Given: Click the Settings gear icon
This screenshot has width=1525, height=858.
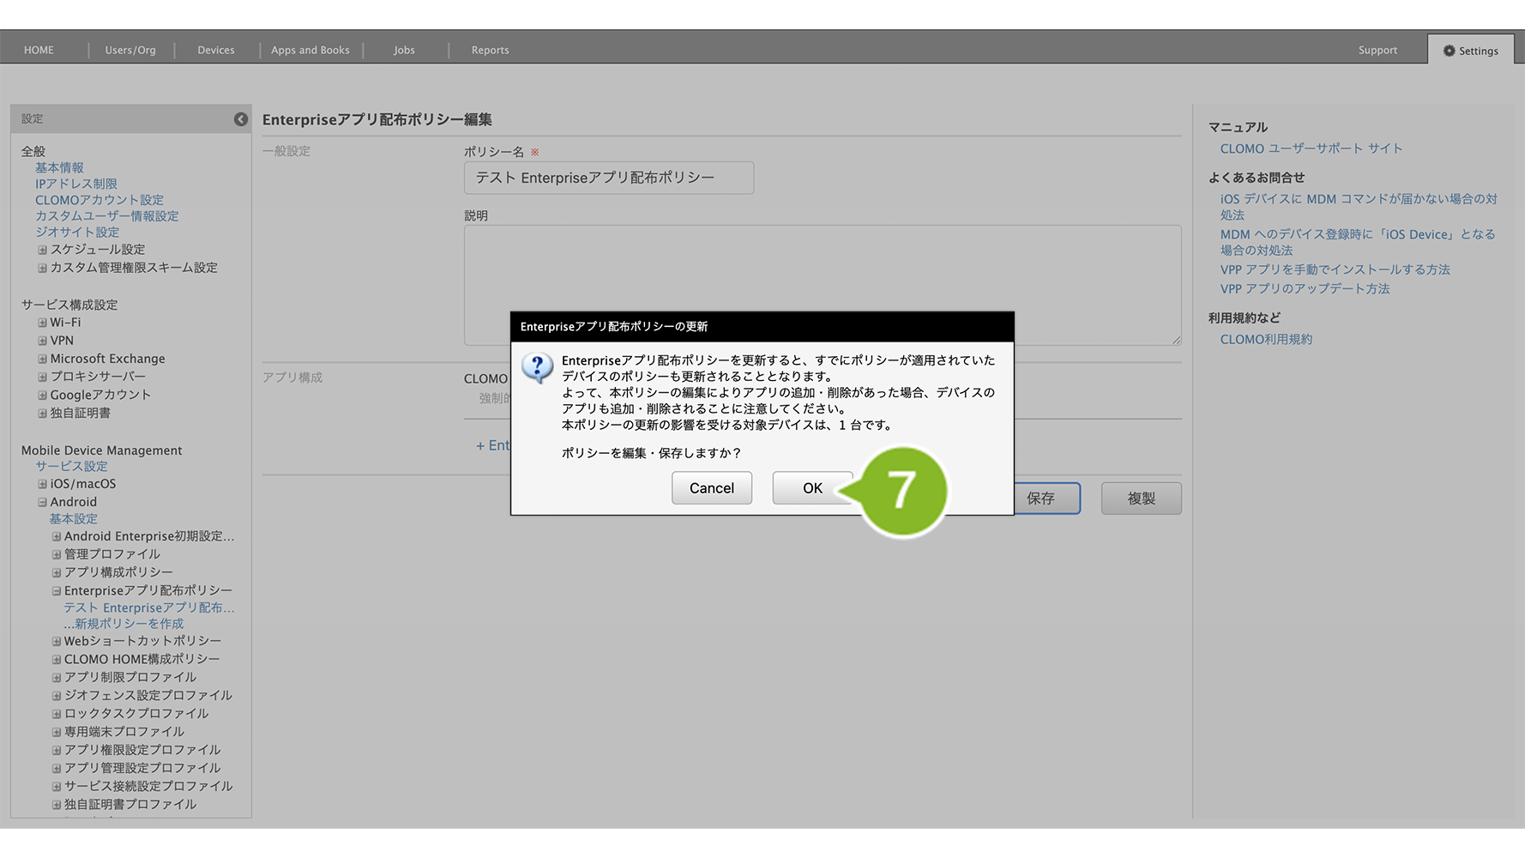Looking at the screenshot, I should tap(1449, 51).
